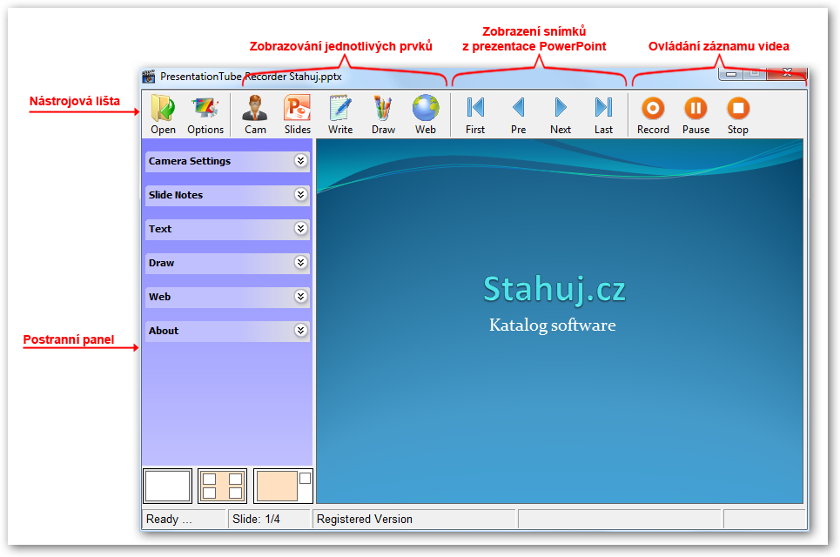
Task: Click the Katalog software slide subtitle
Action: pos(553,325)
